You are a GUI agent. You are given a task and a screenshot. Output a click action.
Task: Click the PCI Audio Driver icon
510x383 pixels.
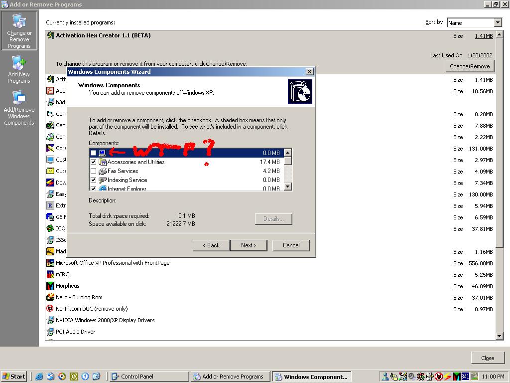[x=50, y=332]
